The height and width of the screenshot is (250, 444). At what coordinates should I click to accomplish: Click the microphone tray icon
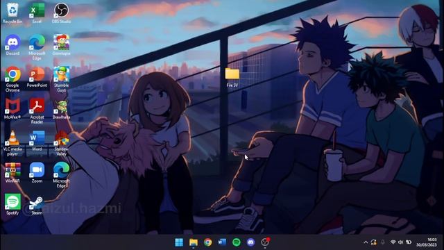[x=382, y=242]
